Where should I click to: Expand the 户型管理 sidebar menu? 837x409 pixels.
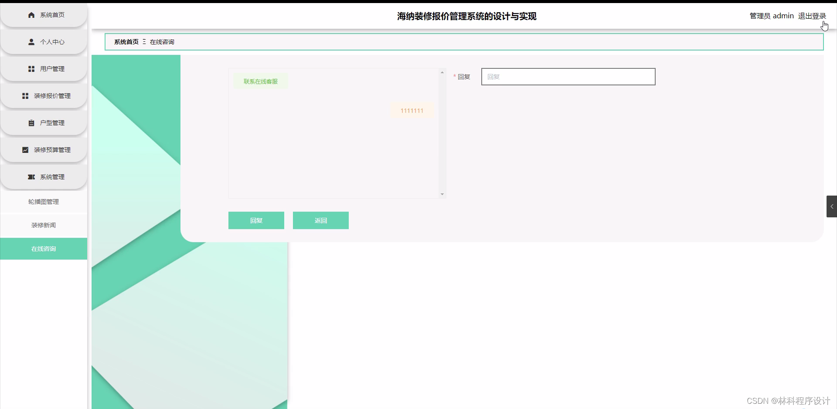pos(44,123)
